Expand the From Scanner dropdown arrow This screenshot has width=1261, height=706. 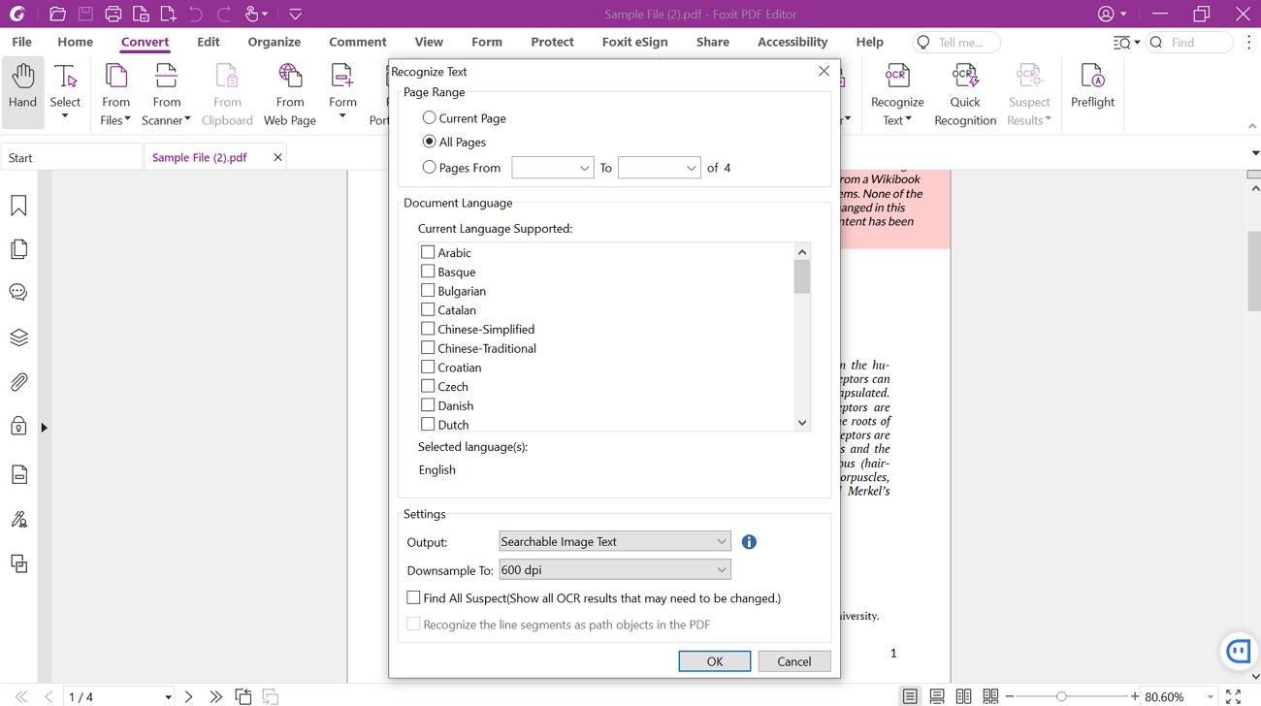click(187, 119)
